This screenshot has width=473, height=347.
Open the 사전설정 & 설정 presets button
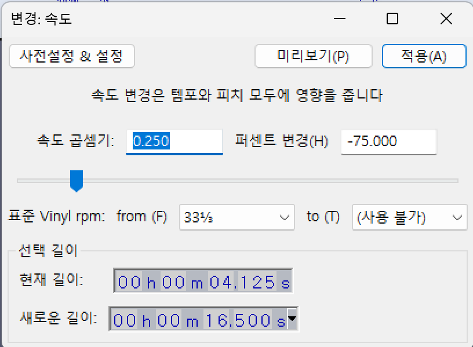click(x=71, y=56)
